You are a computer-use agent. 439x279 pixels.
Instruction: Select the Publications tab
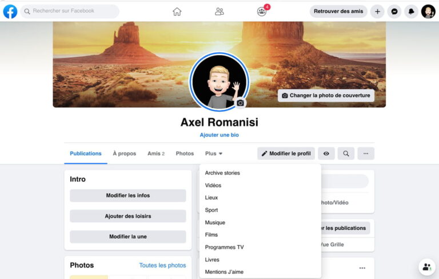pyautogui.click(x=86, y=153)
